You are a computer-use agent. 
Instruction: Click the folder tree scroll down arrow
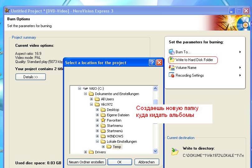(x=155, y=151)
